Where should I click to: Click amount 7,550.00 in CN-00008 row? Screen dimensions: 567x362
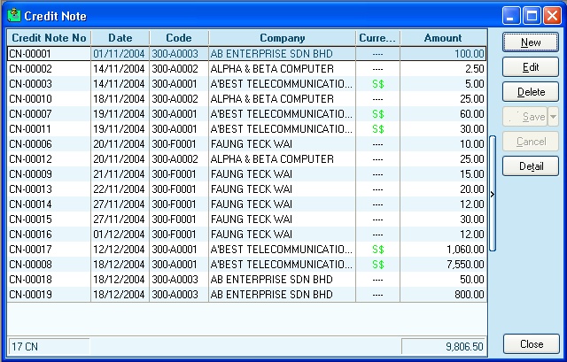465,265
